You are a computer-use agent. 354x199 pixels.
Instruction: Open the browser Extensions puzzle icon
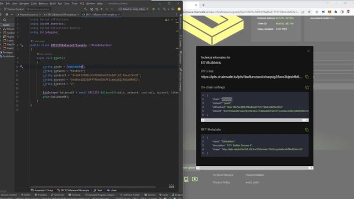336,12
